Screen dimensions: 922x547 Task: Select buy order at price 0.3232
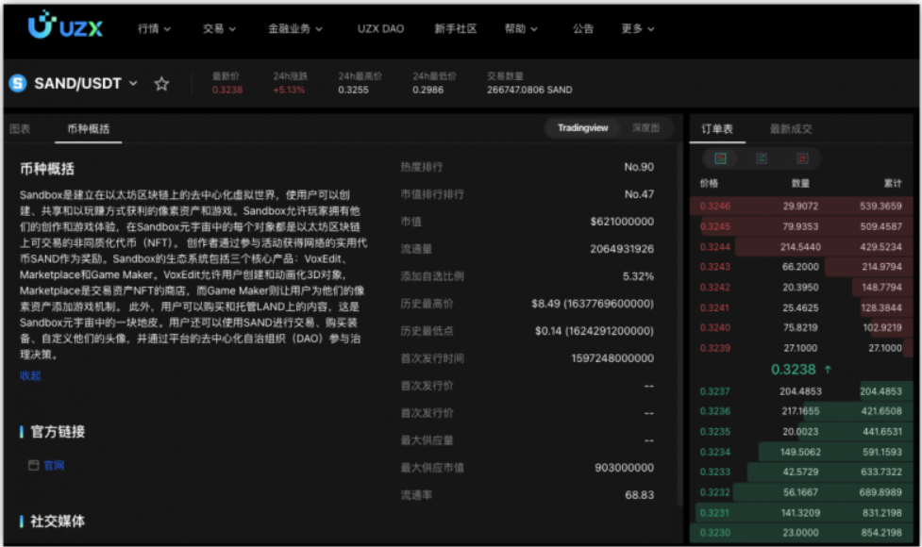[x=801, y=492]
